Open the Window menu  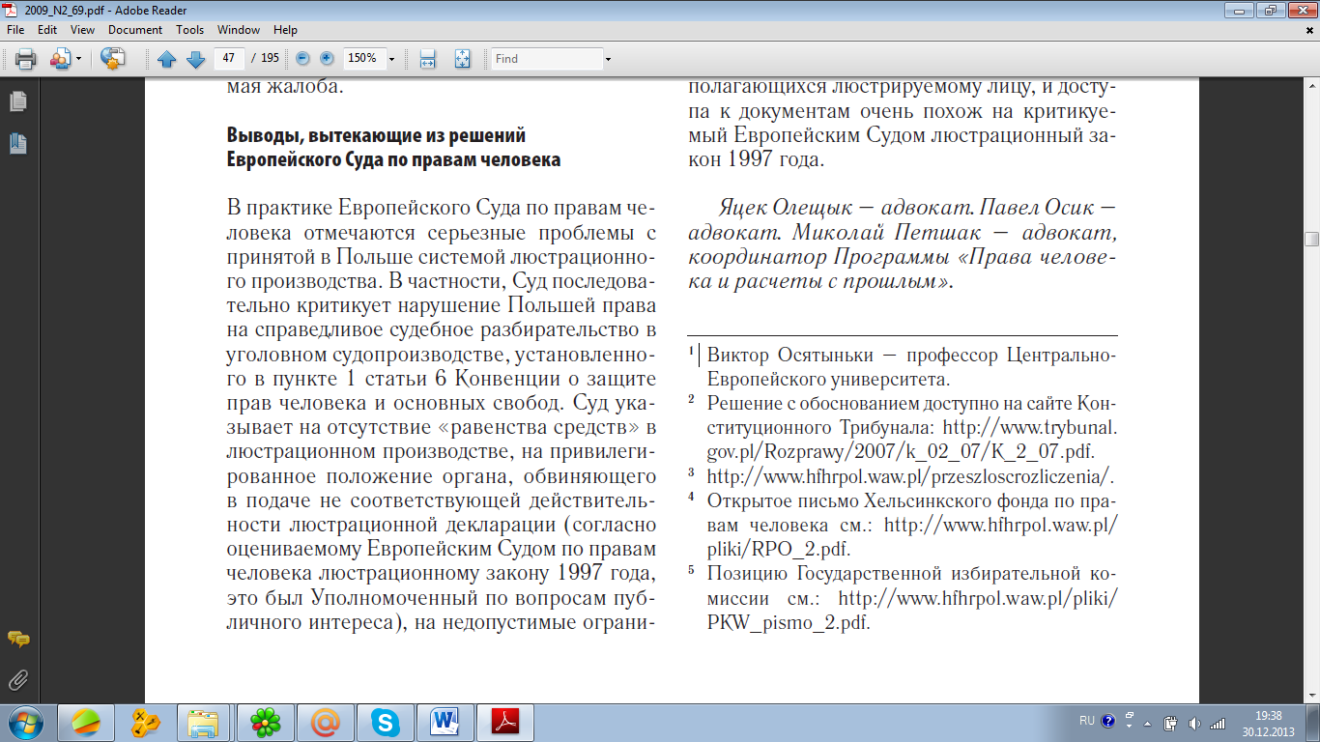pyautogui.click(x=239, y=30)
